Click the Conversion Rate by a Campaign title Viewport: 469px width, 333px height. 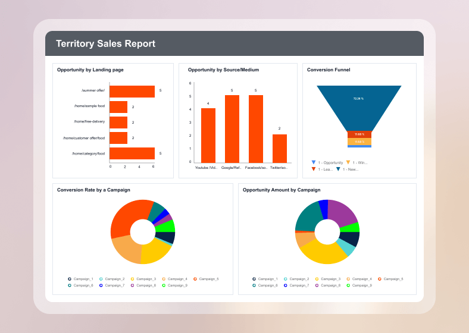(93, 190)
